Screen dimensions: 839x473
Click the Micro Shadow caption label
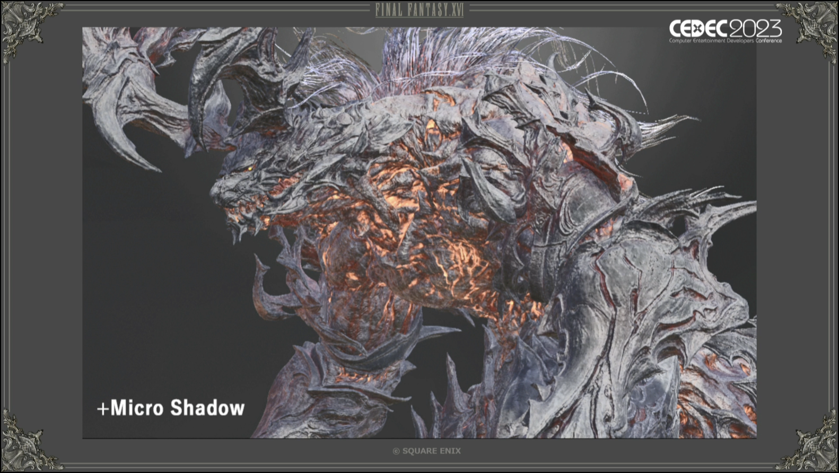click(177, 408)
